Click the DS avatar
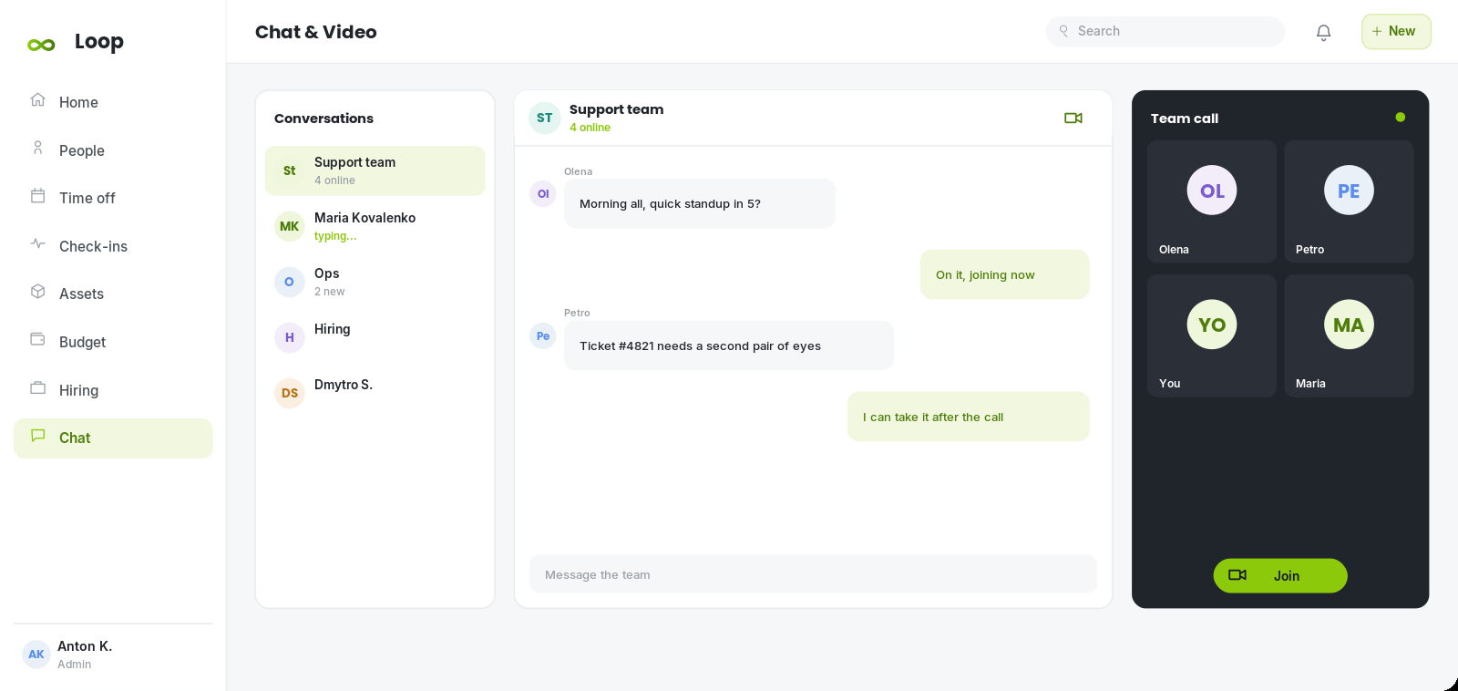The width and height of the screenshot is (1458, 691). click(x=290, y=393)
